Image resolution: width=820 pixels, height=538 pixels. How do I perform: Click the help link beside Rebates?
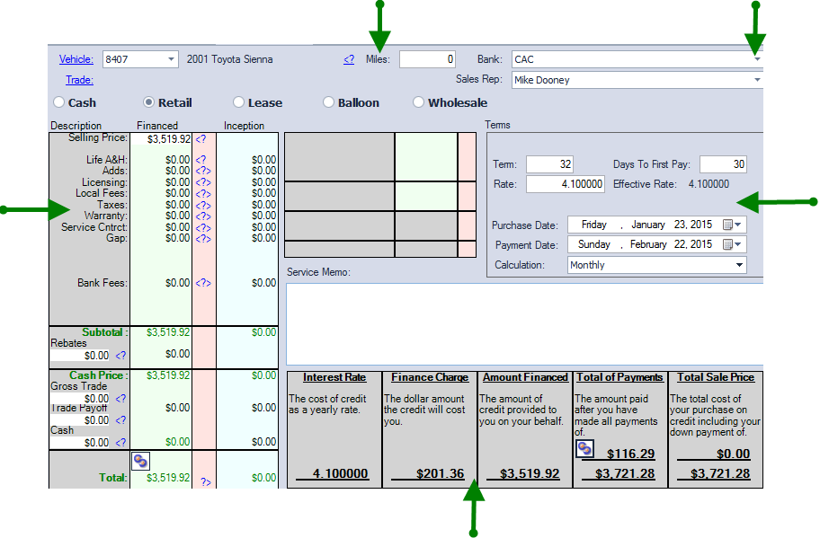(120, 355)
